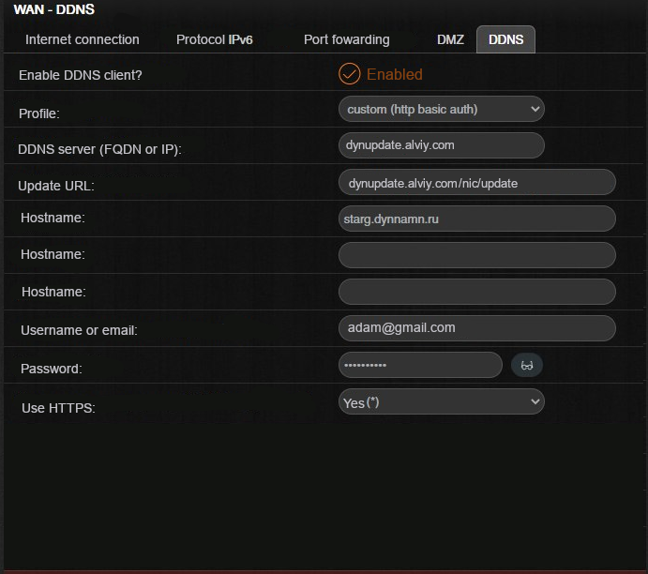
Task: Click the 'Profile:' label
Action: (x=39, y=113)
